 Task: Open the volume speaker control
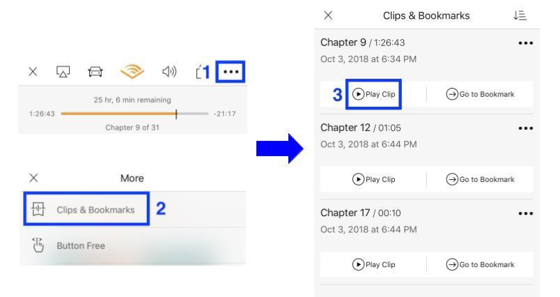[169, 72]
